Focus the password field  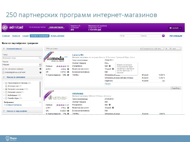point(151,36)
